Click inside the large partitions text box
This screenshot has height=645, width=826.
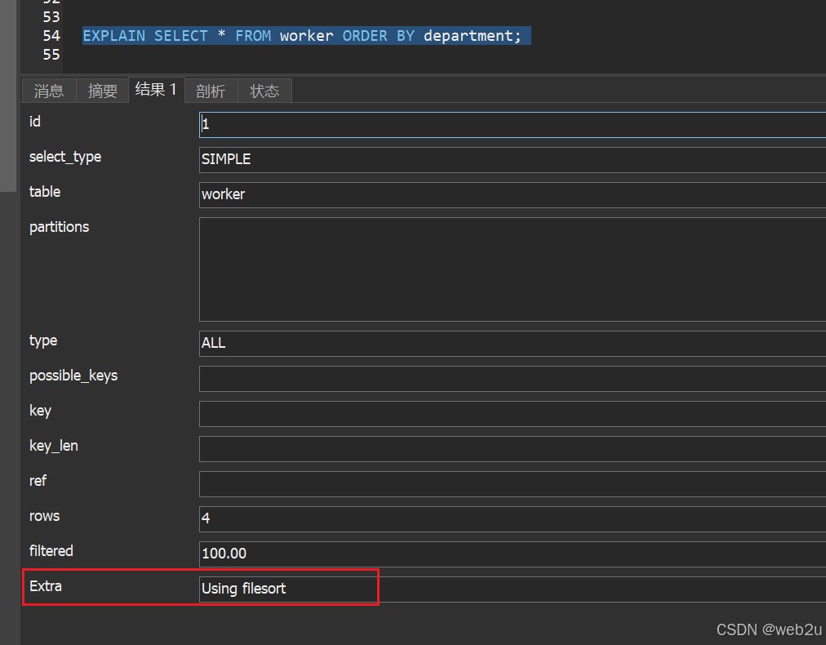[512, 269]
